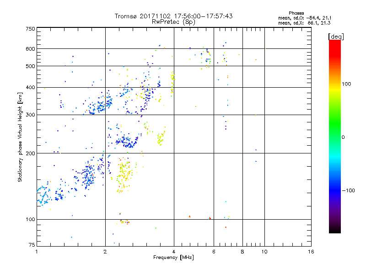The height and width of the screenshot is (274, 366).
Task: Click the 'Frequency [MHz]' axis title
Action: [173, 258]
